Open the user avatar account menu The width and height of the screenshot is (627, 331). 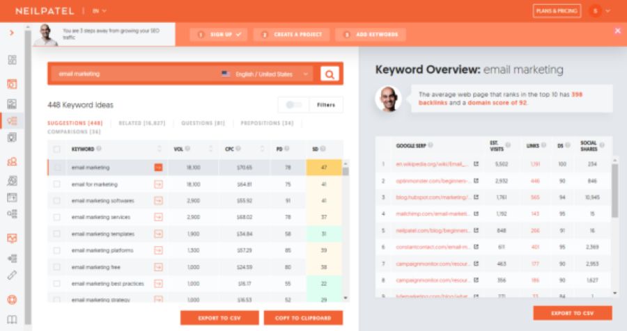click(x=599, y=11)
